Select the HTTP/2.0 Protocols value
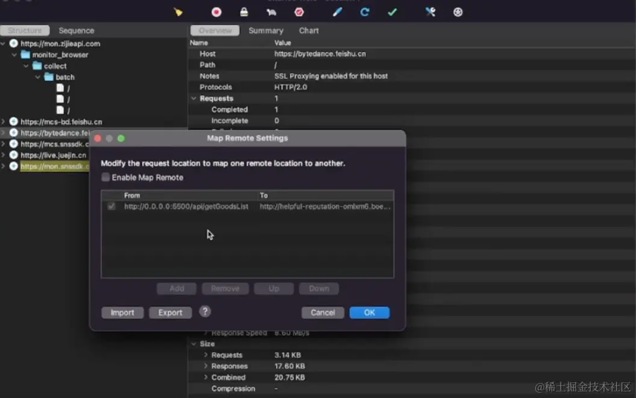The width and height of the screenshot is (636, 398). point(290,87)
